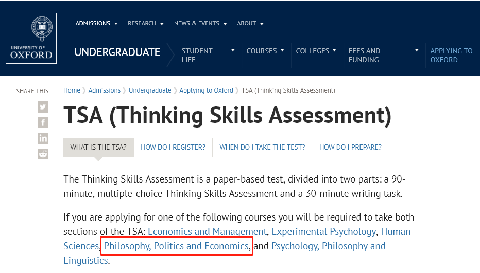Viewport: 480px width, 273px height.
Task: Open the Colleges navigation menu
Action: tap(316, 51)
